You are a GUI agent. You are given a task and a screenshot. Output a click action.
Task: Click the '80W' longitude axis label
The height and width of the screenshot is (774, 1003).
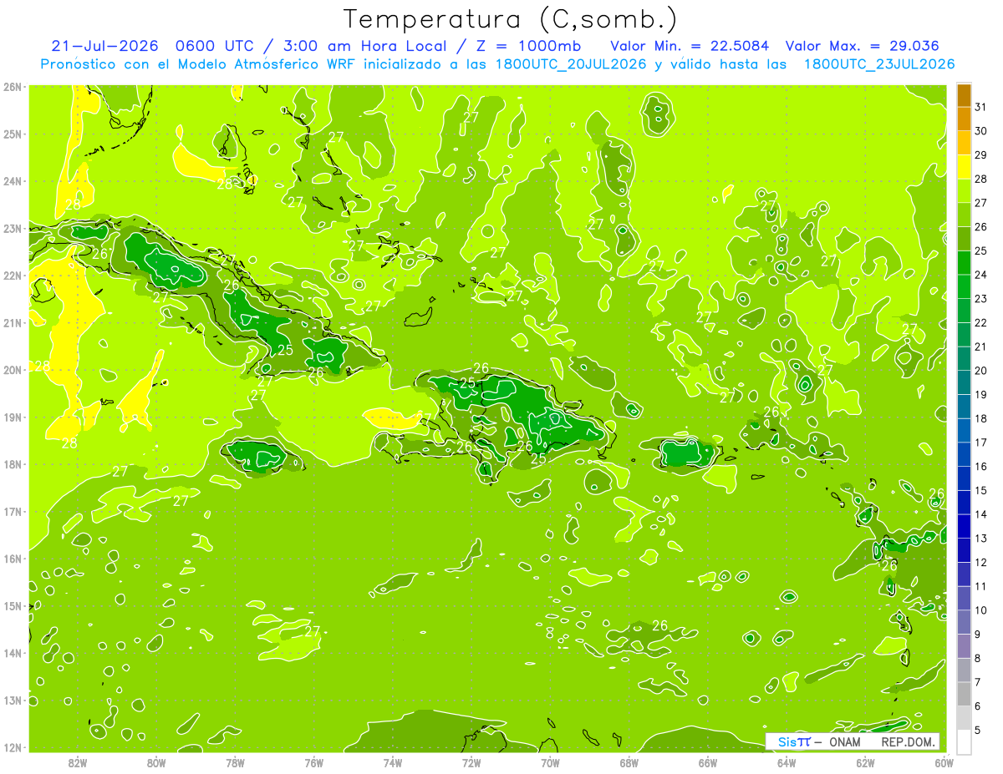tap(156, 762)
